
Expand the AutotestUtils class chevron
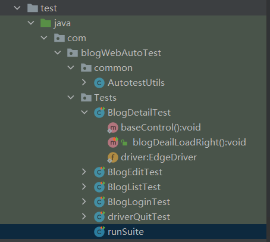(84, 82)
